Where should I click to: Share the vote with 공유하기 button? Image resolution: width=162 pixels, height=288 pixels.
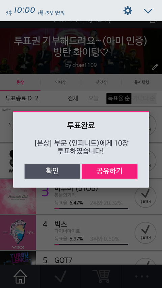pyautogui.click(x=109, y=171)
